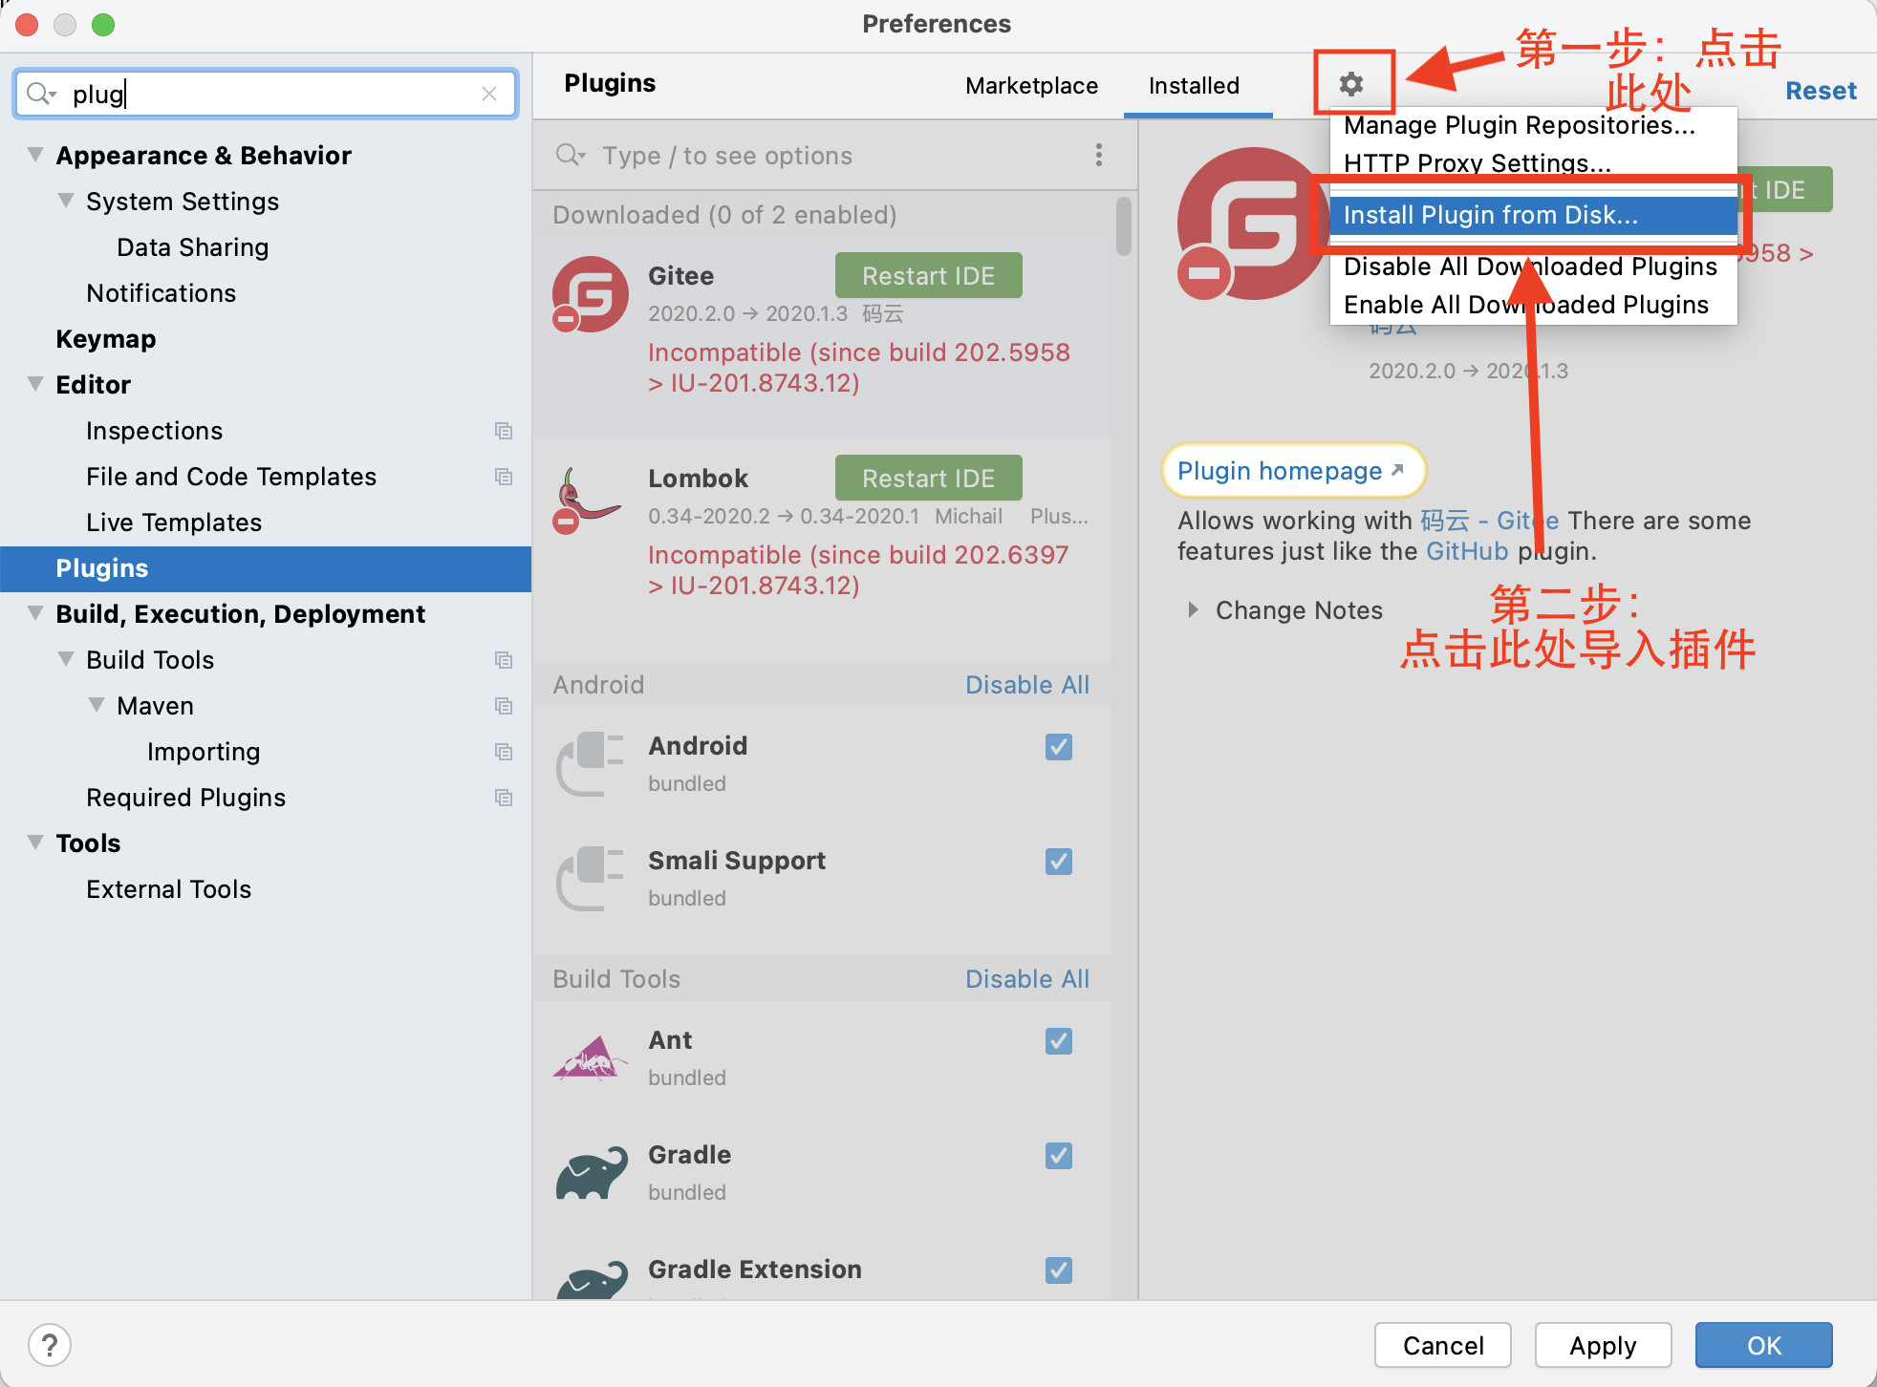Open the three-dot options menu in plugin search

click(1098, 155)
